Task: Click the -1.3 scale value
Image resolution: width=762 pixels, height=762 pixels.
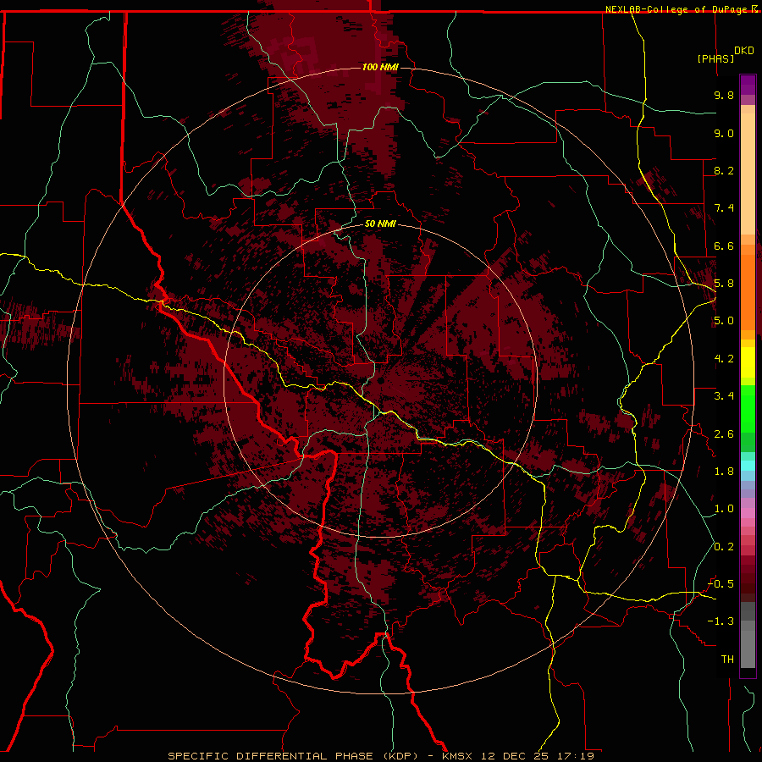Action: [x=721, y=621]
